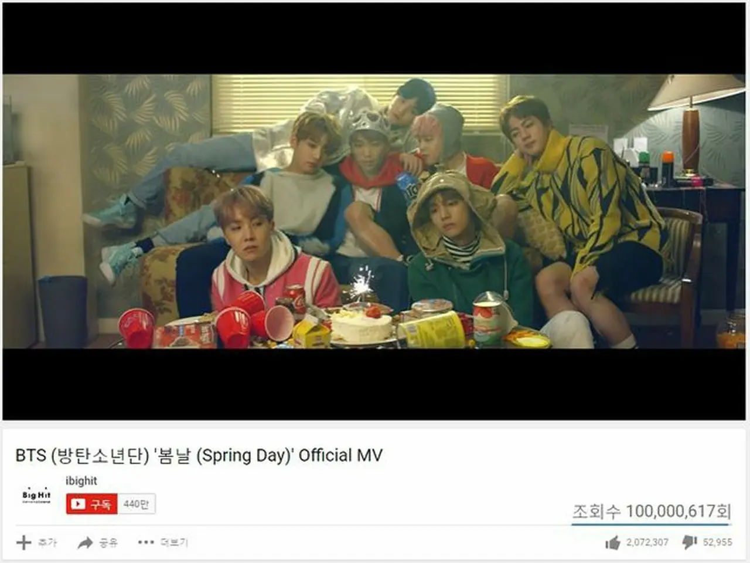The image size is (750, 563).
Task: Click the share arrow icon
Action: pyautogui.click(x=86, y=542)
